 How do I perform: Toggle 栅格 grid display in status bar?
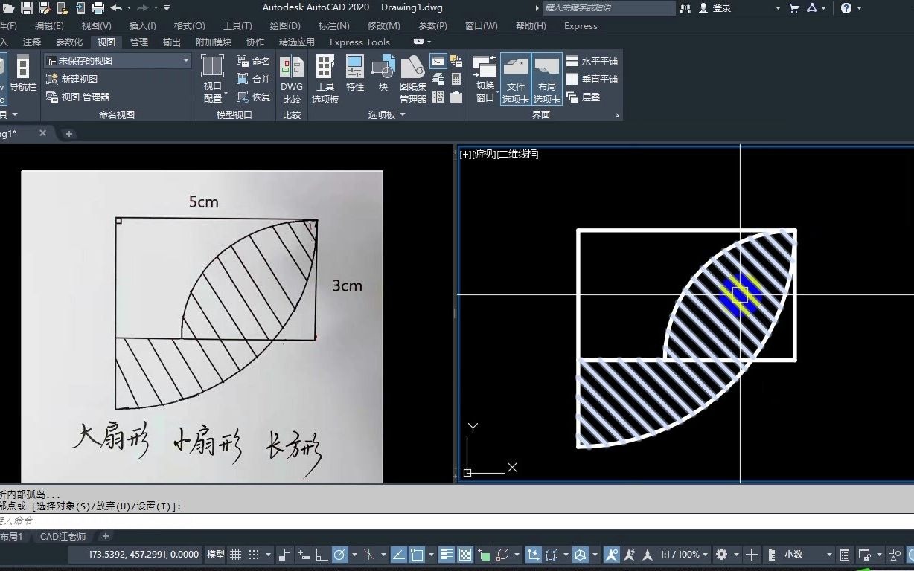(235, 554)
